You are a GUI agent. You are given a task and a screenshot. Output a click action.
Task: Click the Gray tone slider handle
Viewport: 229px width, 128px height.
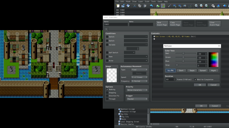tap(177, 65)
